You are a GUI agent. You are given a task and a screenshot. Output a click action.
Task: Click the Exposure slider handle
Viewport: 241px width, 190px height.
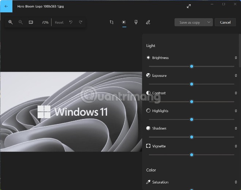tap(192, 84)
